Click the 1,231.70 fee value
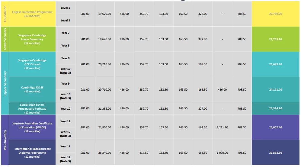This screenshot has width=301, height=167. click(222, 127)
